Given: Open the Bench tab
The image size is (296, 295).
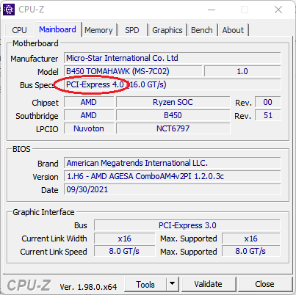Looking at the screenshot, I should (202, 30).
